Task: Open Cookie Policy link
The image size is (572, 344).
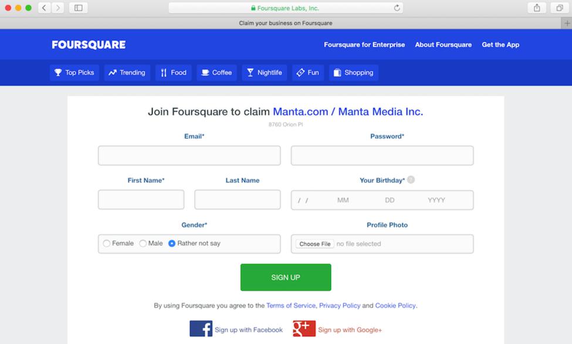Action: pos(395,305)
